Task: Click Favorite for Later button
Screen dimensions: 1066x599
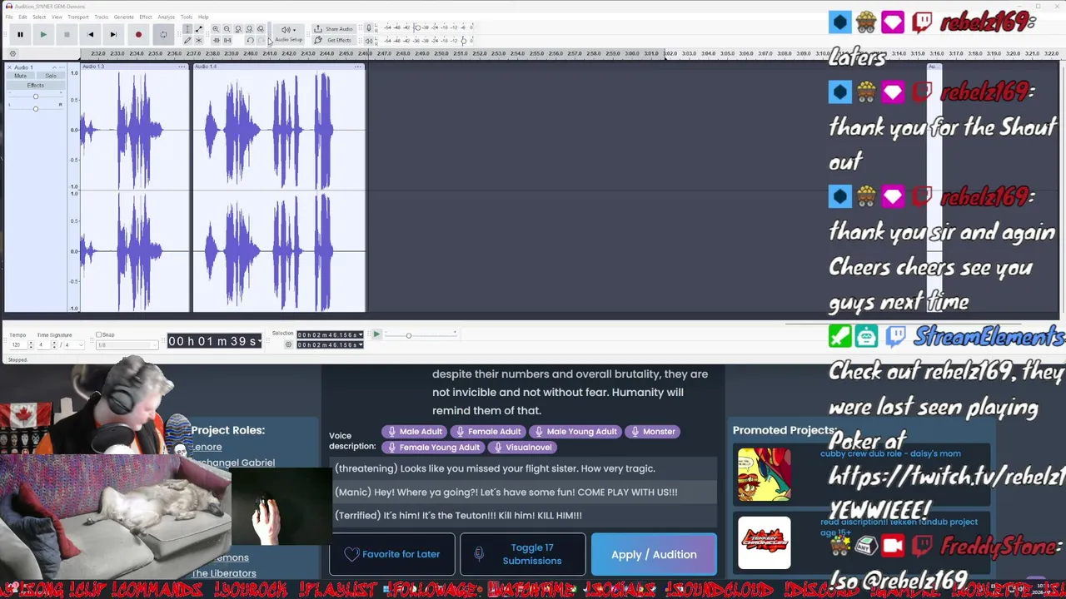Action: click(x=392, y=554)
